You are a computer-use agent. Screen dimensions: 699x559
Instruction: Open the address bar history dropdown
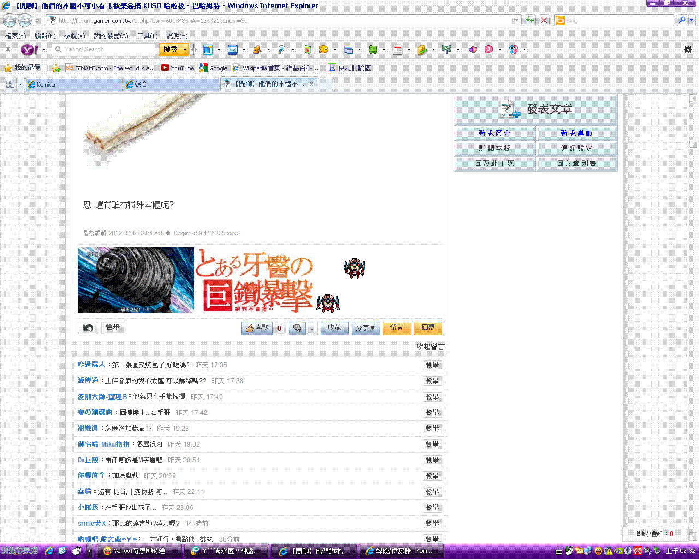pyautogui.click(x=517, y=20)
